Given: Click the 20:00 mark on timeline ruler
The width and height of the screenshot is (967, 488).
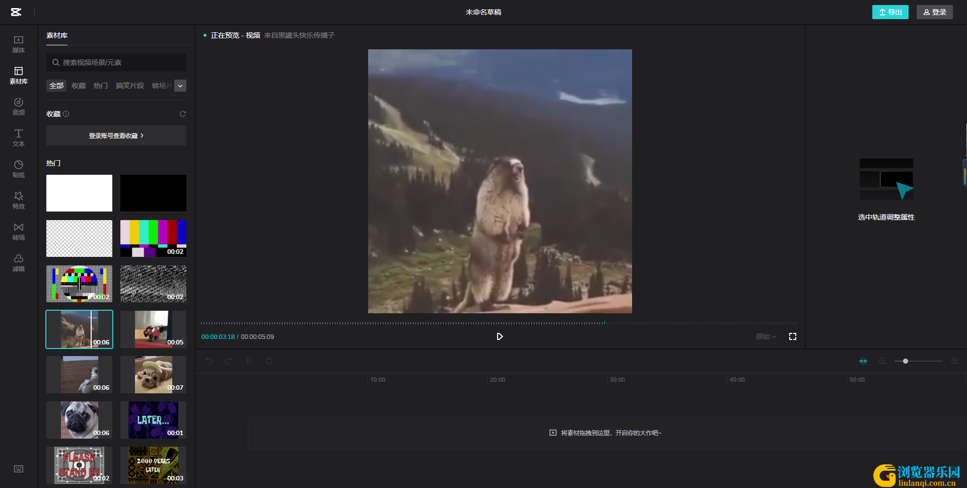Looking at the screenshot, I should coord(498,380).
